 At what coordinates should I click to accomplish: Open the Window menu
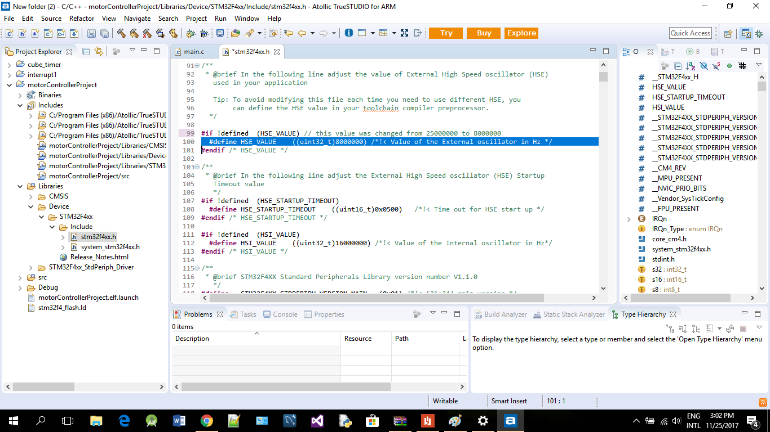[x=247, y=19]
